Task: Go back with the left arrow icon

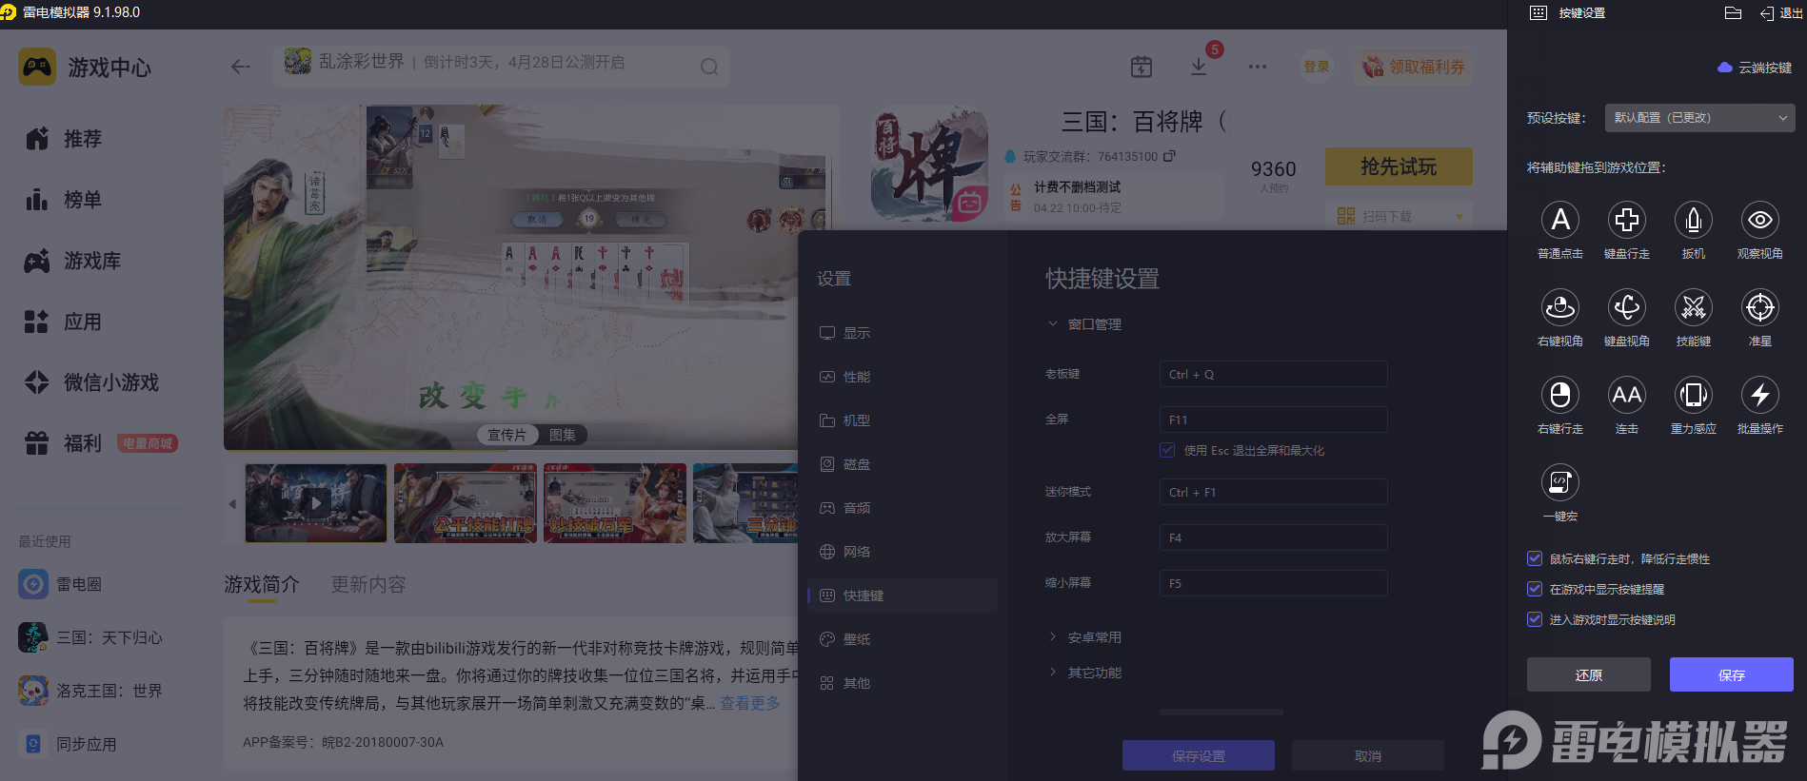Action: pos(241,67)
